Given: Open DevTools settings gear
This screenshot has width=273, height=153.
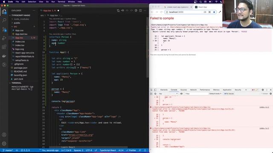Looking at the screenshot, I should click(x=263, y=90).
